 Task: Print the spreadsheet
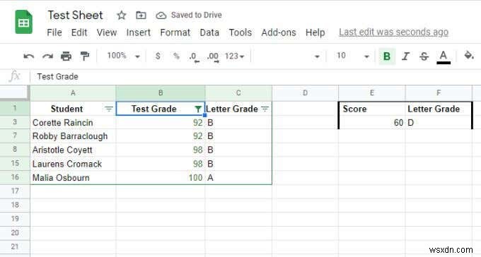click(x=66, y=56)
